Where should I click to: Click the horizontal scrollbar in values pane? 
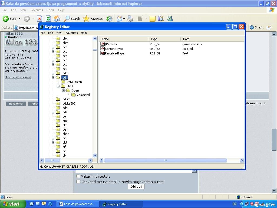coord(165,160)
